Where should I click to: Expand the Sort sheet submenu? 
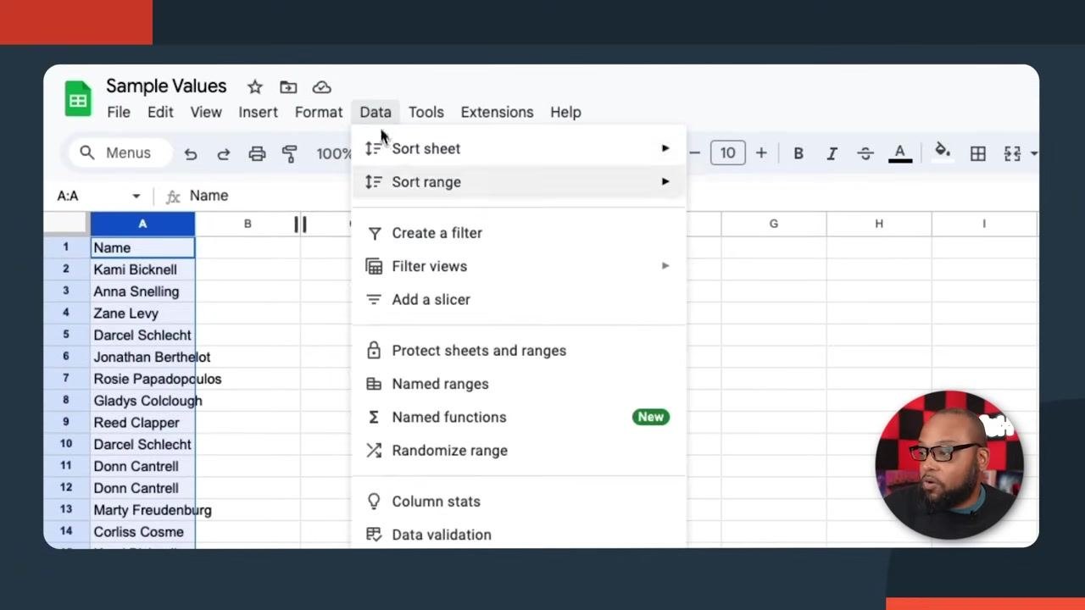tap(518, 148)
